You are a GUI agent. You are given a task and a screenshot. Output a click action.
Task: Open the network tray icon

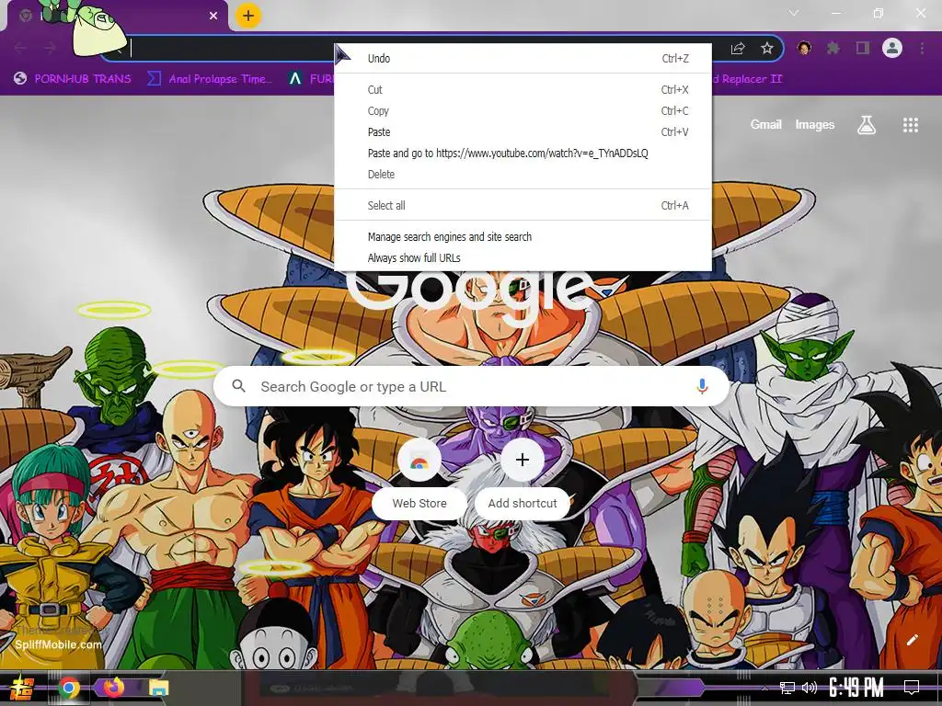(x=787, y=688)
